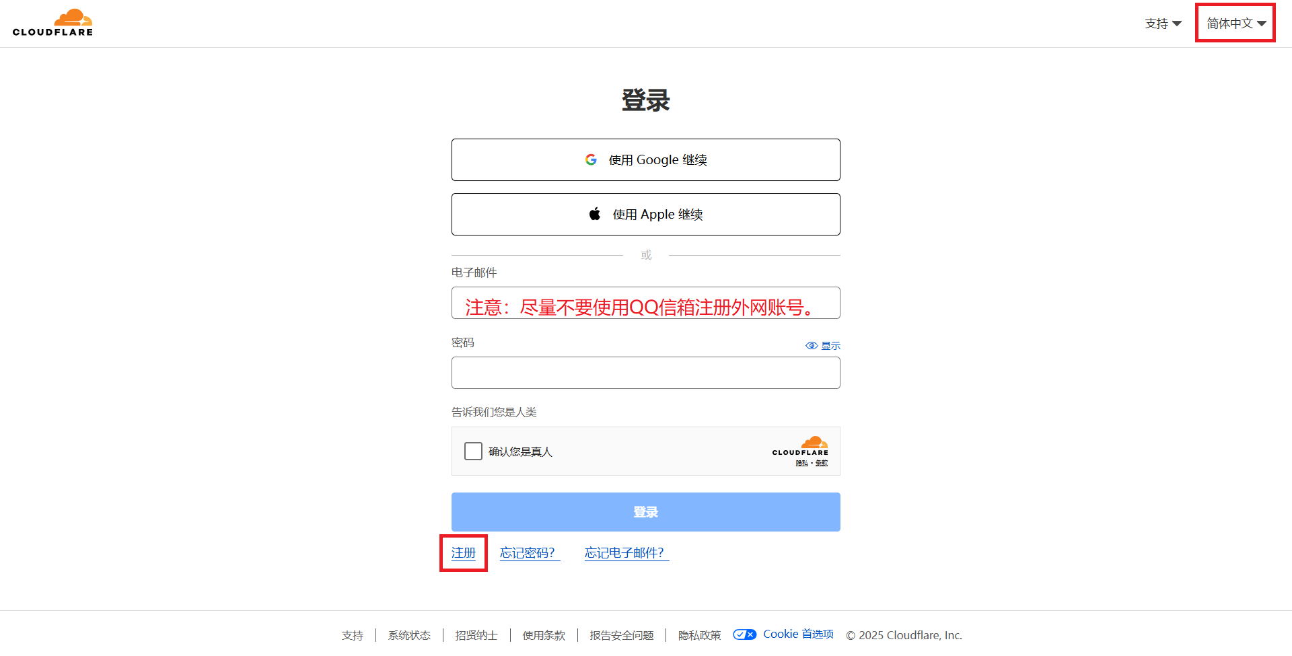Open 招贤纳士 in the footer

point(476,635)
